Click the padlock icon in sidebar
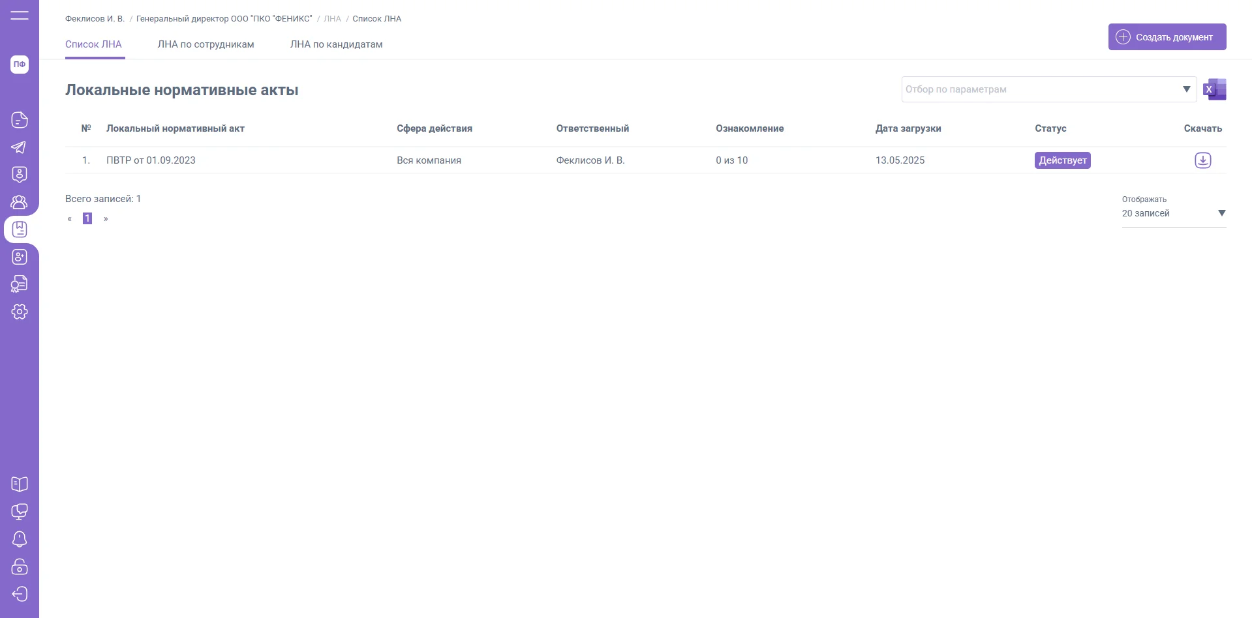Viewport: 1252px width, 618px height. (20, 566)
